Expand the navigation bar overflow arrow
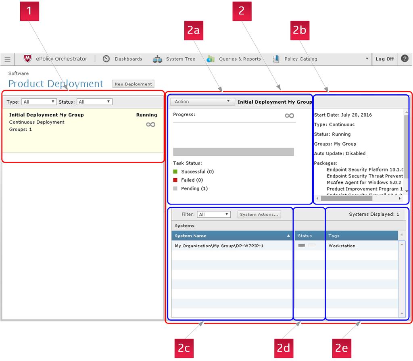 click(367, 58)
